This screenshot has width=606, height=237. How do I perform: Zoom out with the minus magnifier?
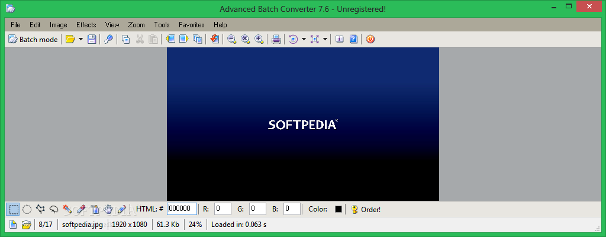click(231, 39)
